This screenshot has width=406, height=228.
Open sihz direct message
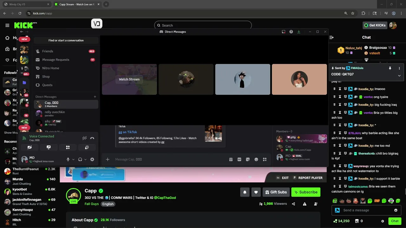66,123
